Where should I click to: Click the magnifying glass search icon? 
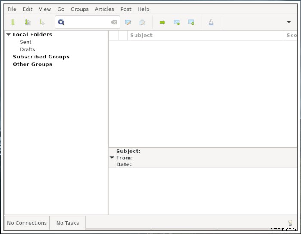point(61,22)
